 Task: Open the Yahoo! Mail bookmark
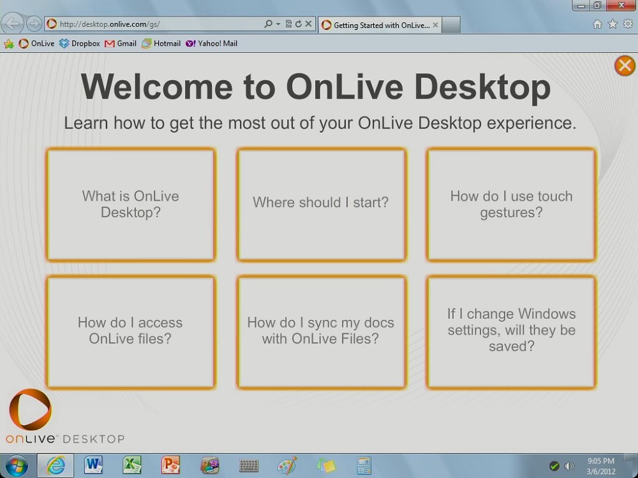(x=212, y=43)
